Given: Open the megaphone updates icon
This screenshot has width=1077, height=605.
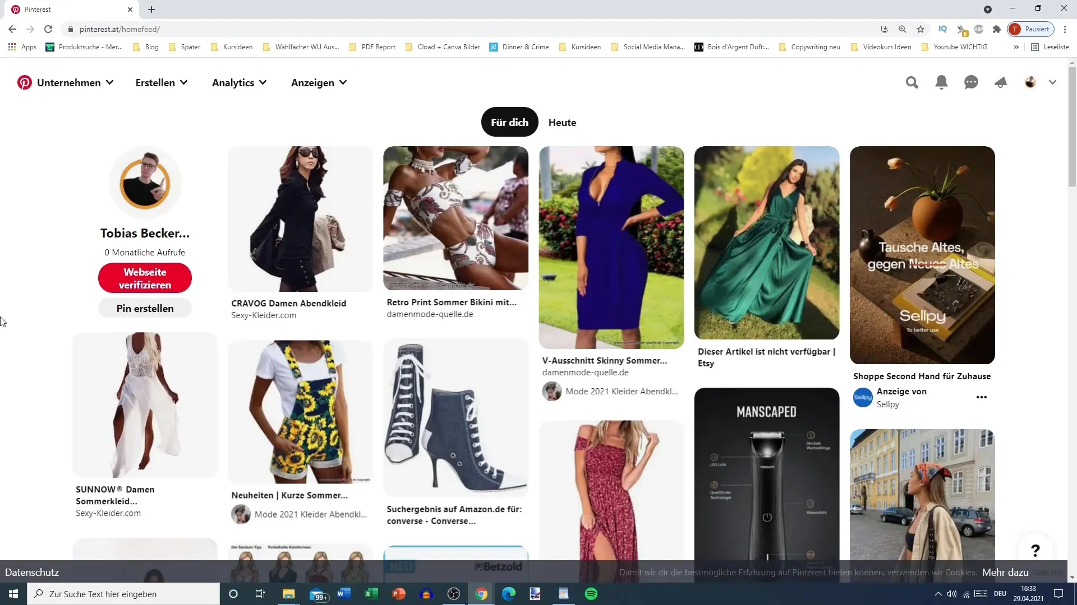Looking at the screenshot, I should tap(1001, 82).
